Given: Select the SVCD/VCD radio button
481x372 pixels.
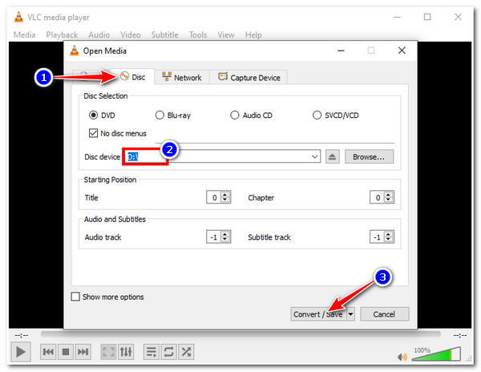Looking at the screenshot, I should 317,115.
